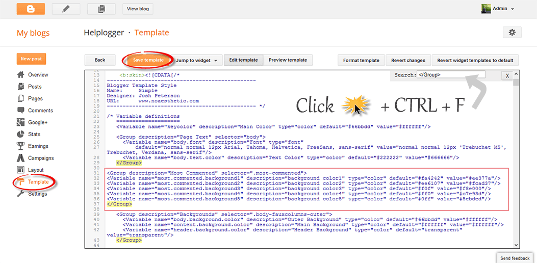Click the Stats pie chart icon
Screen dimensions: 537x263
(21, 134)
